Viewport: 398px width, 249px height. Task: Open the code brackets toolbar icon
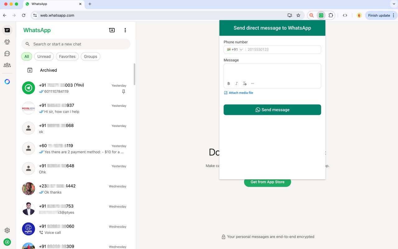click(x=345, y=15)
